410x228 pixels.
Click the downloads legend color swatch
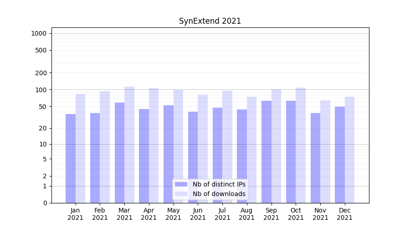[x=181, y=194]
